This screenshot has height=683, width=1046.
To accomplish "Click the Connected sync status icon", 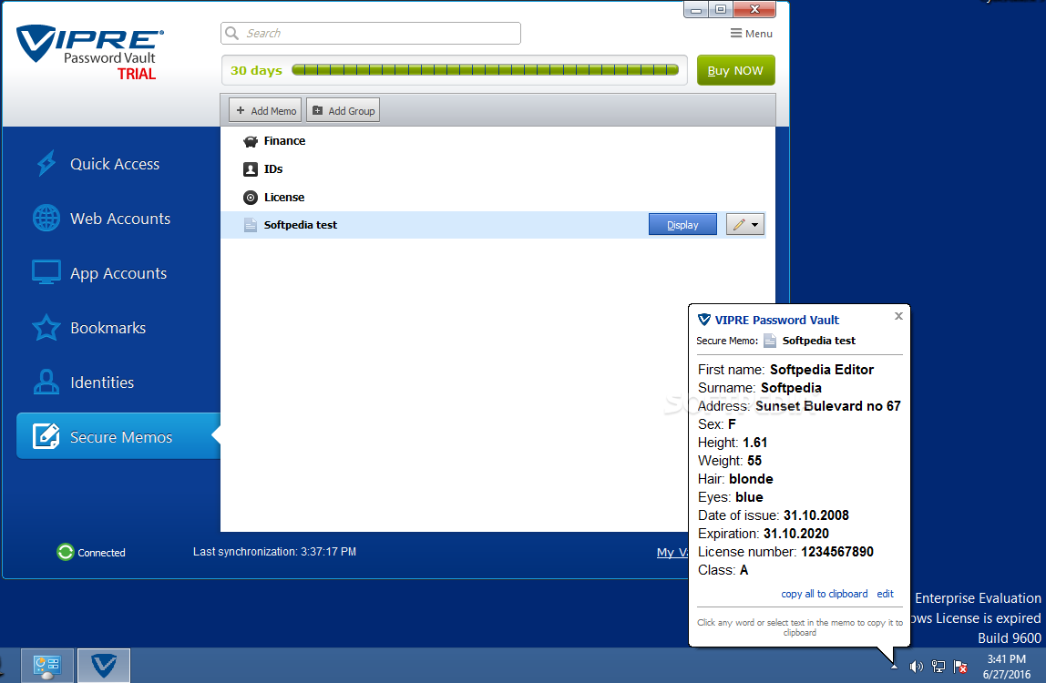I will [x=66, y=552].
